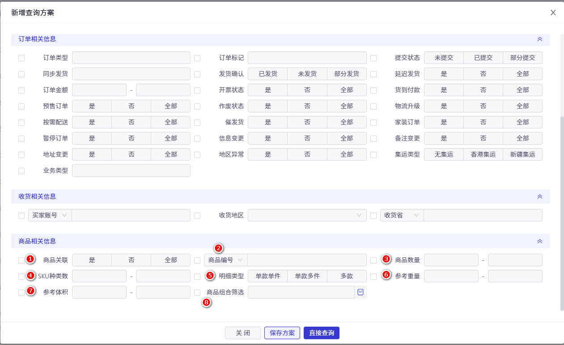The width and height of the screenshot is (564, 345).
Task: Choose 是 for 预售订单
Action: (x=92, y=106)
